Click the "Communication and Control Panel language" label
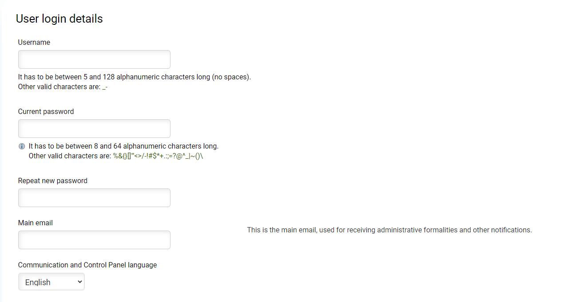 click(x=87, y=265)
